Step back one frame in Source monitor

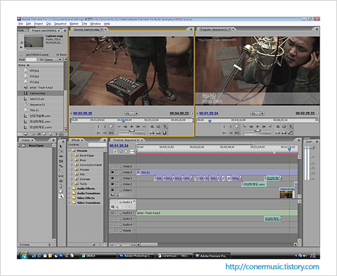125,126
